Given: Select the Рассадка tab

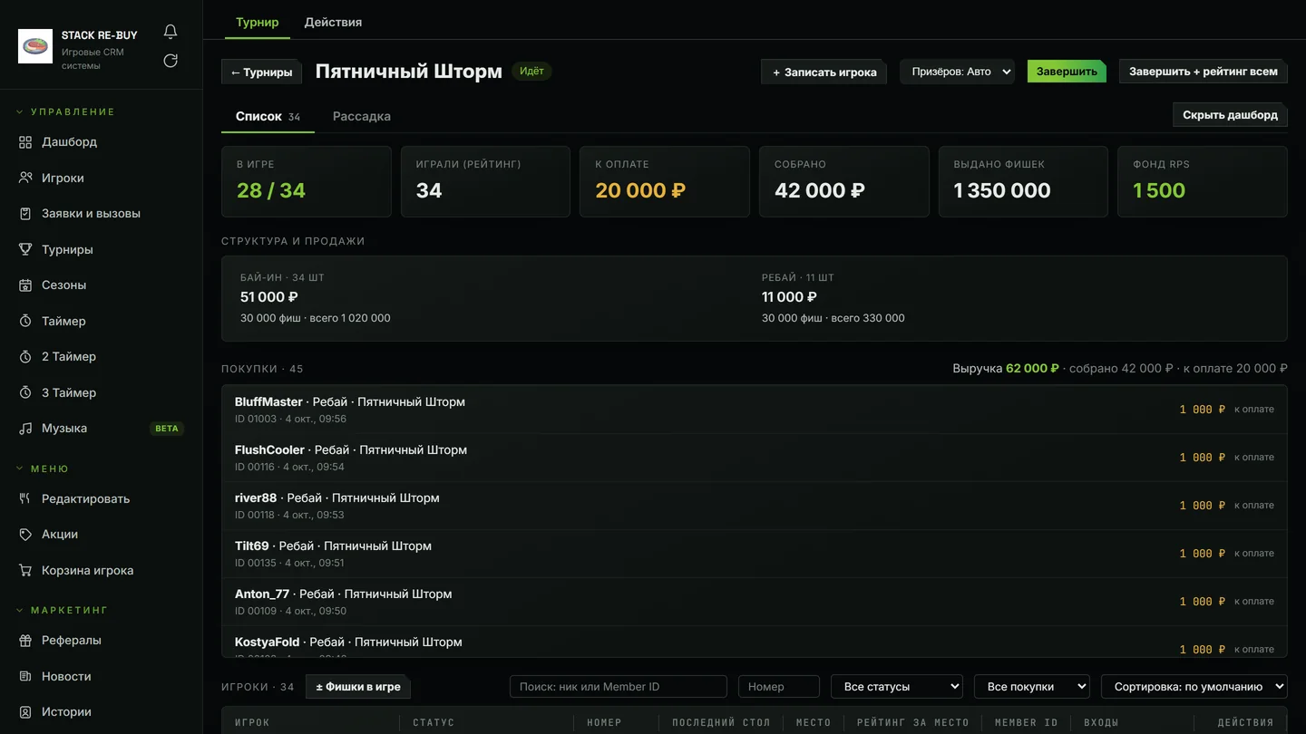Looking at the screenshot, I should 362,116.
